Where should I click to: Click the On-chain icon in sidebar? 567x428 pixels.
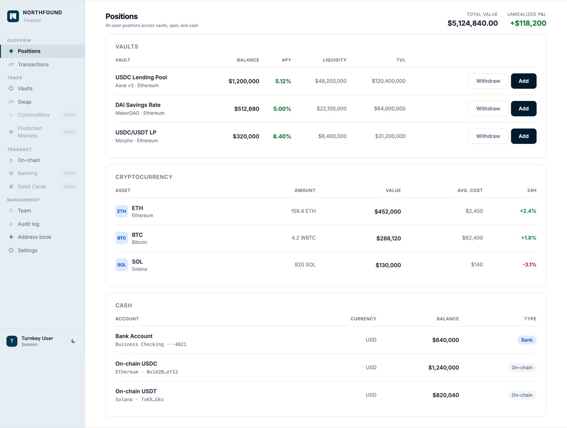(x=11, y=160)
